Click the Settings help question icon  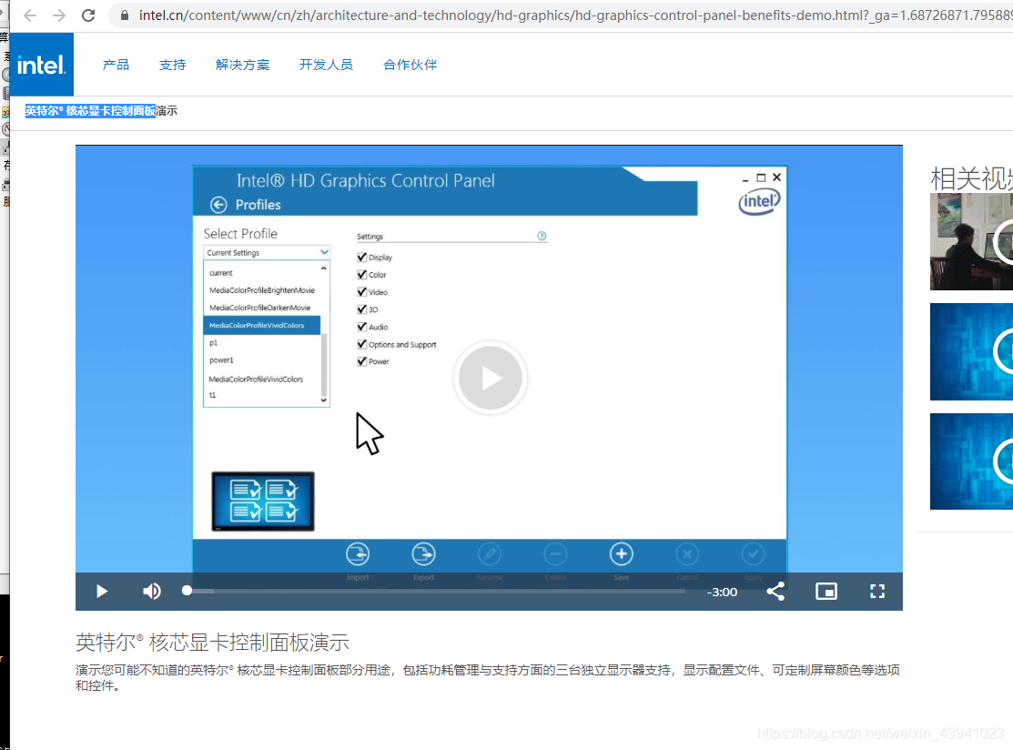tap(542, 236)
